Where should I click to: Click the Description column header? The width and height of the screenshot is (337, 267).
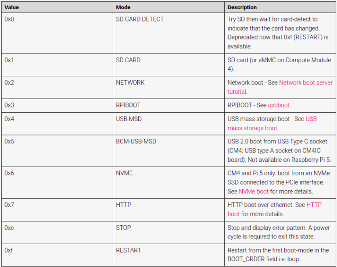(x=242, y=7)
